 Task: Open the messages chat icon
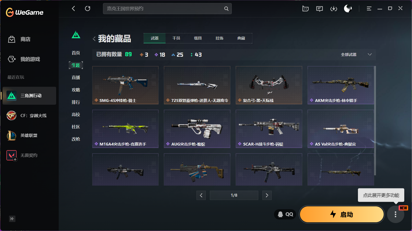320,9
